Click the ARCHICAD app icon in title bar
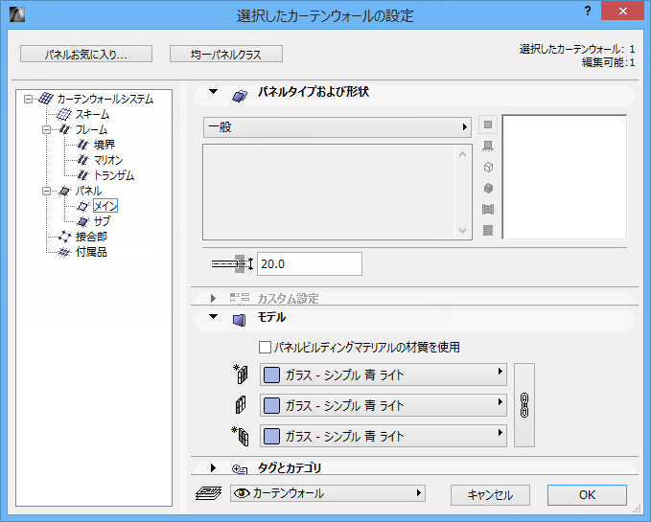This screenshot has height=522, width=651. [x=17, y=14]
